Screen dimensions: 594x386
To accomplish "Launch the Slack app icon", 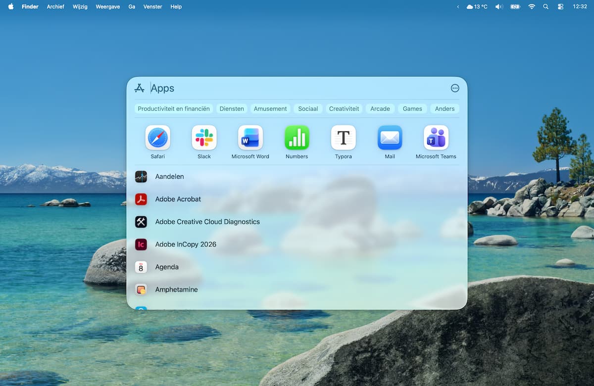I will [204, 138].
